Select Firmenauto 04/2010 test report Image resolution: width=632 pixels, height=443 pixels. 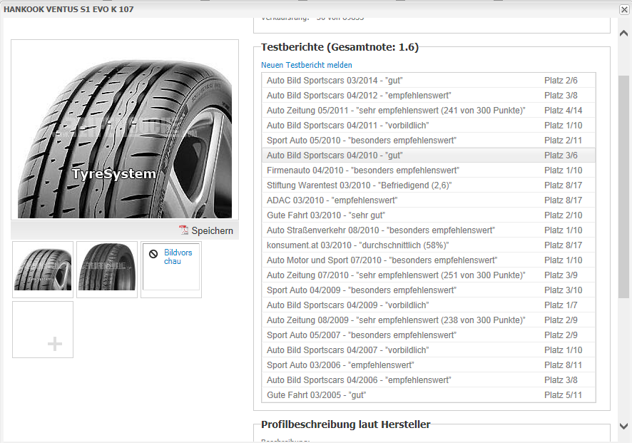[x=362, y=170]
